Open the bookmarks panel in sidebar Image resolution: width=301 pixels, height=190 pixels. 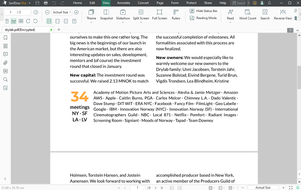point(5,38)
